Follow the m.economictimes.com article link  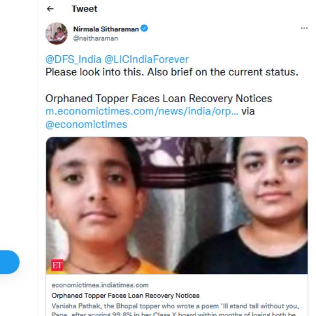click(142, 112)
